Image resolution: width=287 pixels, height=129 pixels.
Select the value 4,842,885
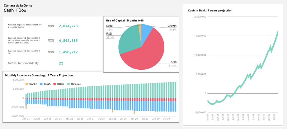click(x=68, y=41)
